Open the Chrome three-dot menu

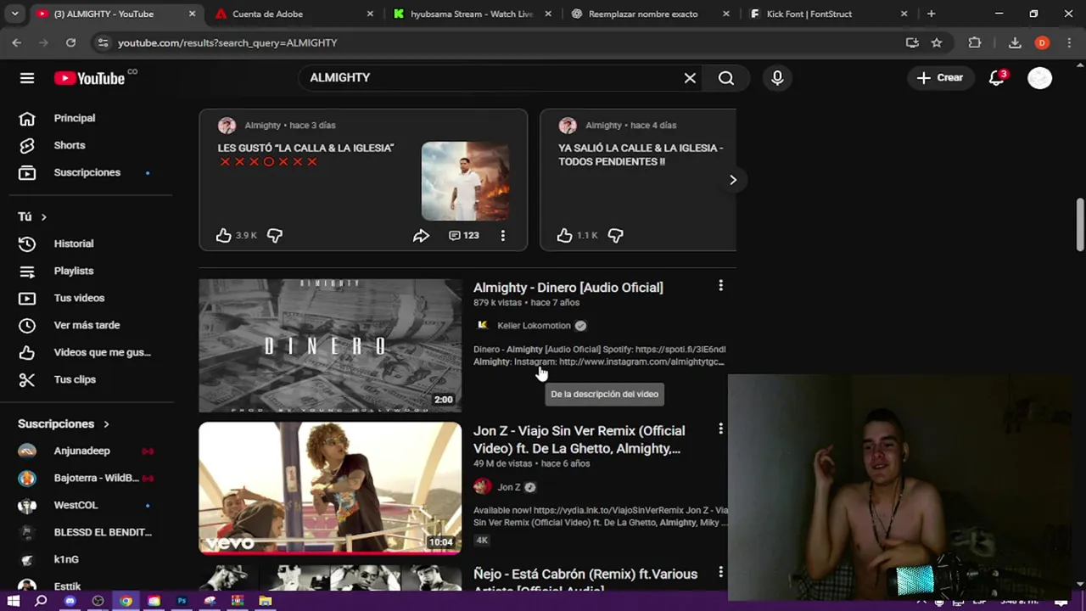point(1068,42)
